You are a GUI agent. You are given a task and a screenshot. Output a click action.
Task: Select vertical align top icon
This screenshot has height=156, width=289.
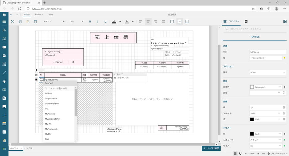(x=172, y=22)
